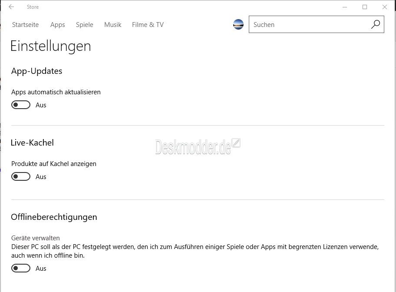
Task: Click the search magnifier icon
Action: pyautogui.click(x=376, y=24)
